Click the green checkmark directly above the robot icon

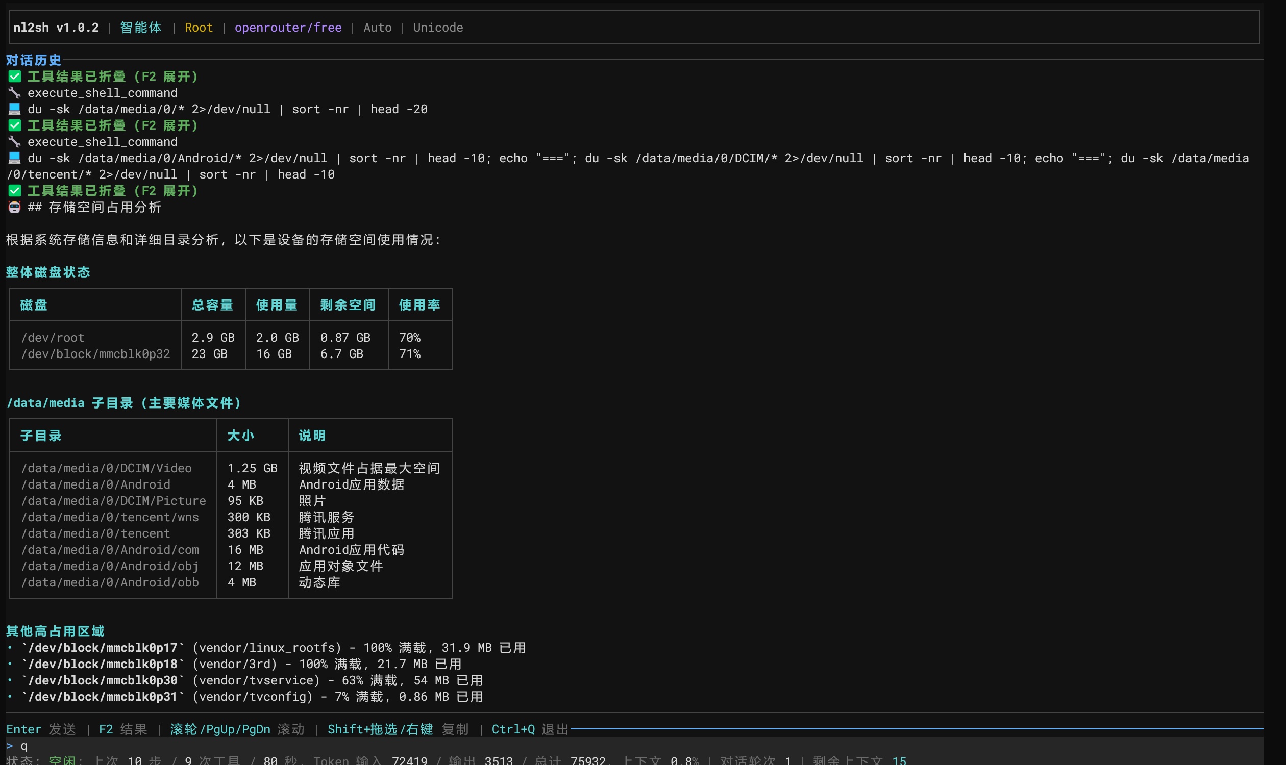(14, 191)
